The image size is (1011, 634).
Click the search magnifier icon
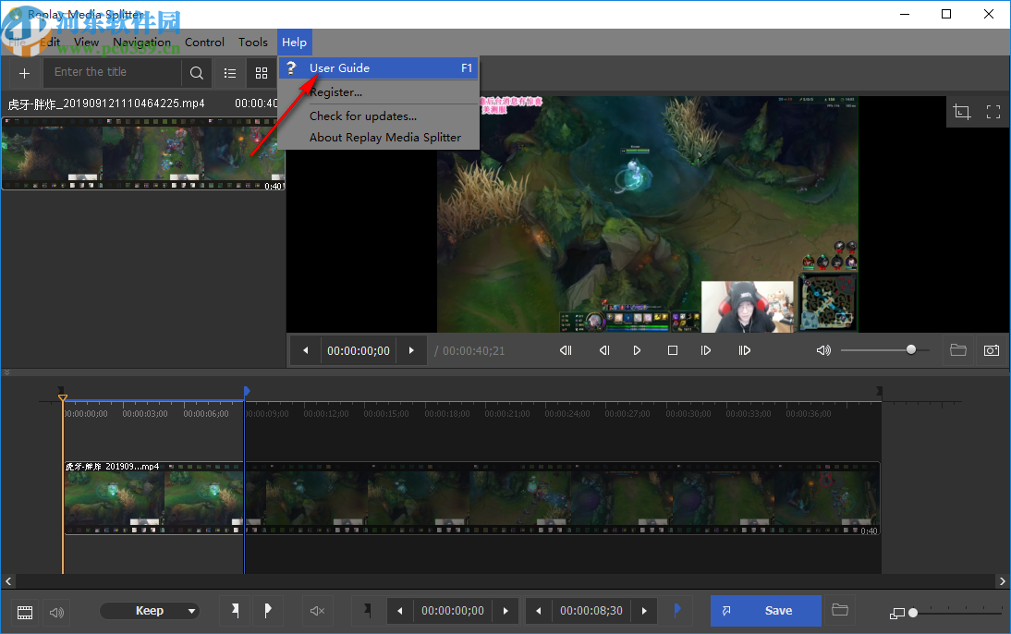click(x=196, y=72)
